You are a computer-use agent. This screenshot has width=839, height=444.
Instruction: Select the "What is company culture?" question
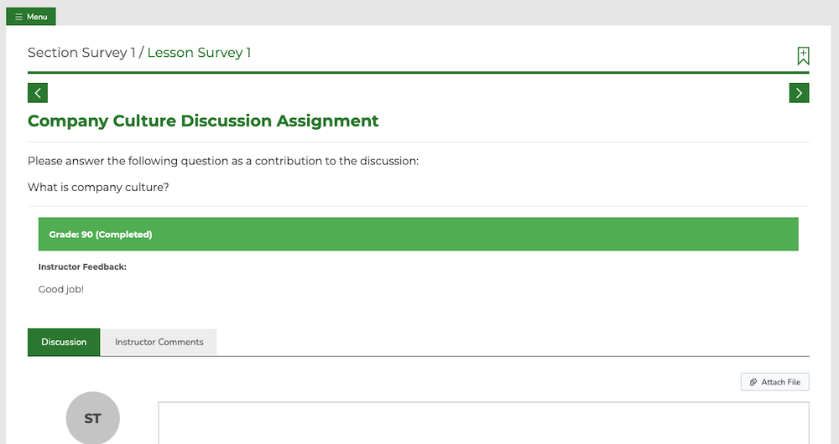coord(98,187)
